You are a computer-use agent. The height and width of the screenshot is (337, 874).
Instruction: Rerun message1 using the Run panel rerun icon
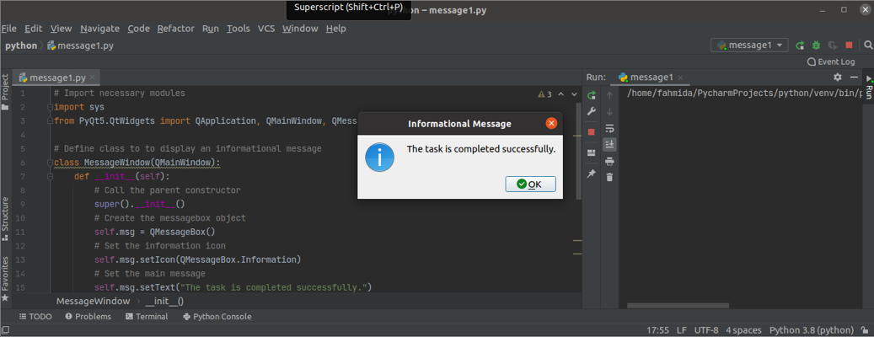[592, 95]
